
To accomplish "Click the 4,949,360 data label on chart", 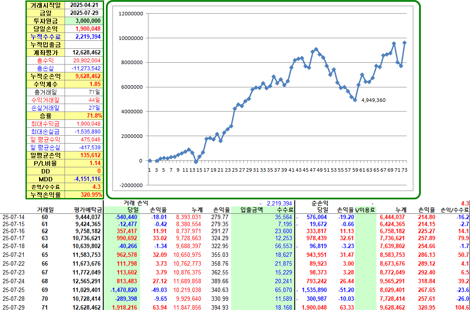I will click(x=373, y=101).
